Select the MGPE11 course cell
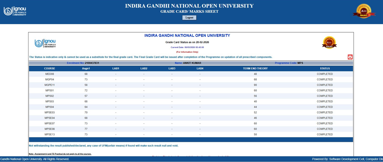This screenshot has width=383, height=162. (x=50, y=85)
